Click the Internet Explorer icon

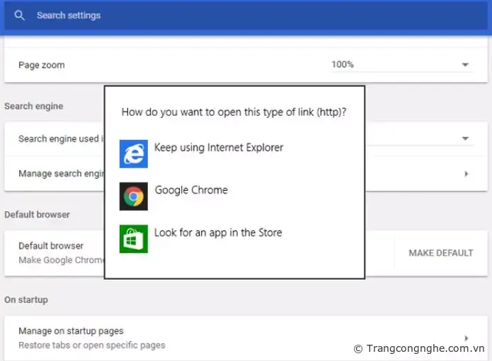pos(134,154)
